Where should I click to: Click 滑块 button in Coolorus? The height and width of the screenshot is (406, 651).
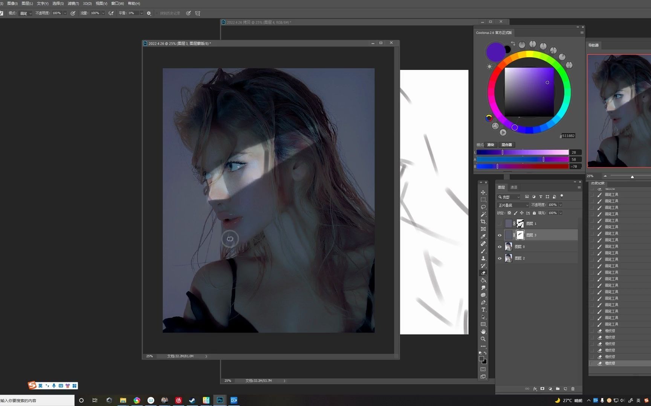tap(491, 145)
